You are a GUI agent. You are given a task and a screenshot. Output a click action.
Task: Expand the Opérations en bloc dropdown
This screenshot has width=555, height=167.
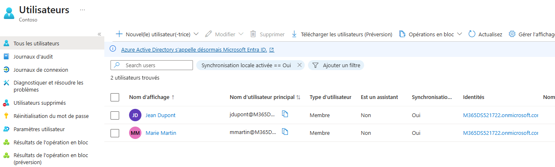460,34
